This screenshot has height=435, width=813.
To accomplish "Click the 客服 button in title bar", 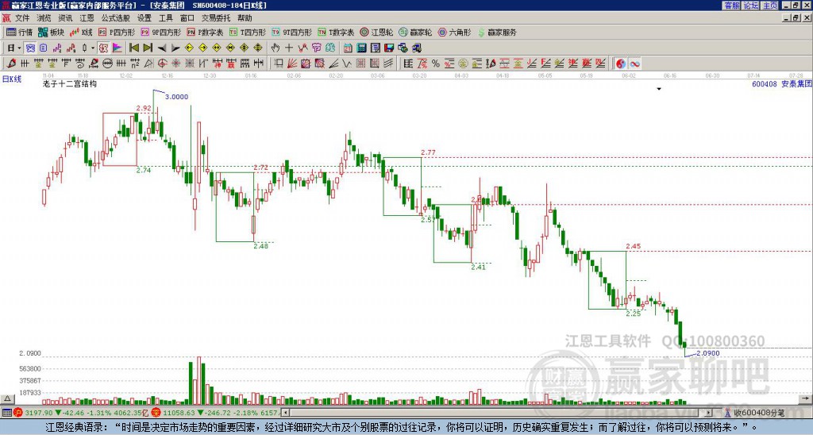I will coord(732,6).
